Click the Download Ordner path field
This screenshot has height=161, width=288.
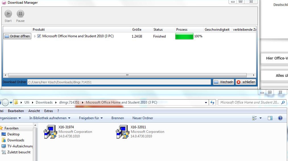point(119,82)
